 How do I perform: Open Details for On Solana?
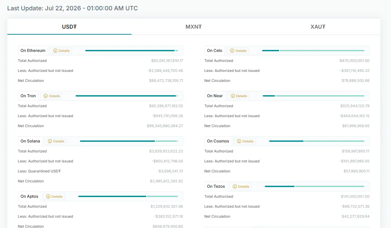click(x=56, y=141)
